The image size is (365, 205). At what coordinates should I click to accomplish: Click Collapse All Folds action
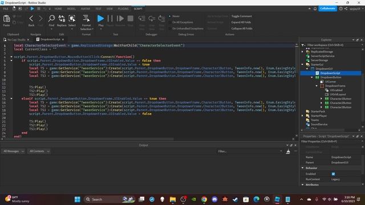(242, 28)
